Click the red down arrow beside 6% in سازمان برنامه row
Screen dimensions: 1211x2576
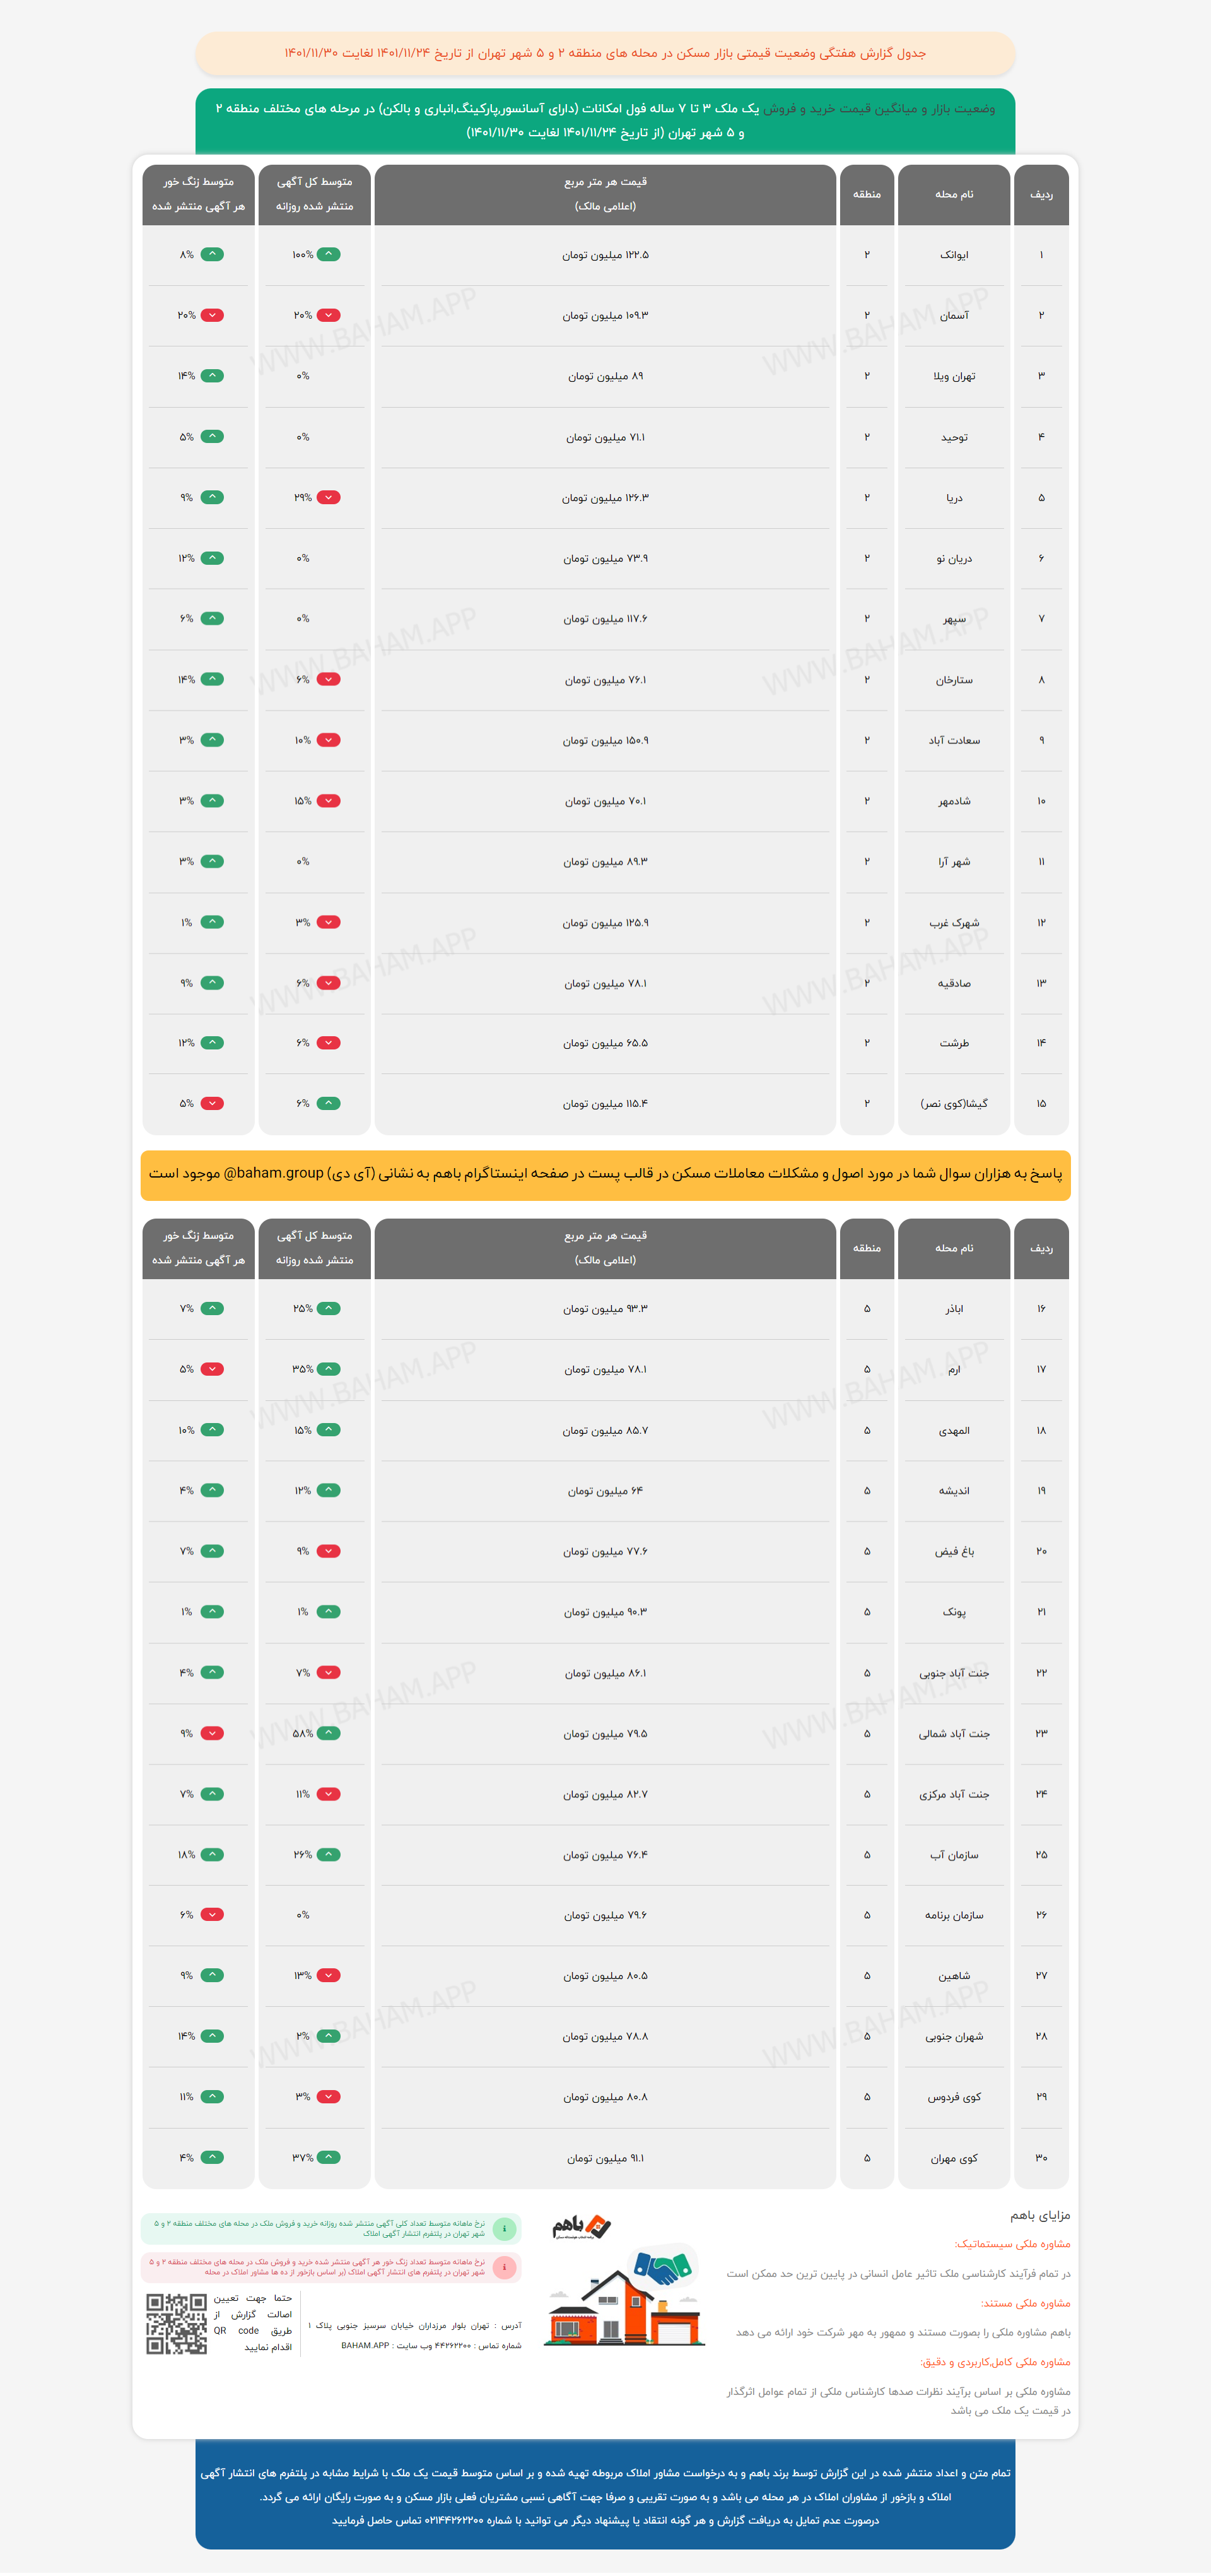[212, 1914]
